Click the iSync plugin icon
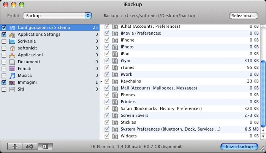 [x=115, y=61]
